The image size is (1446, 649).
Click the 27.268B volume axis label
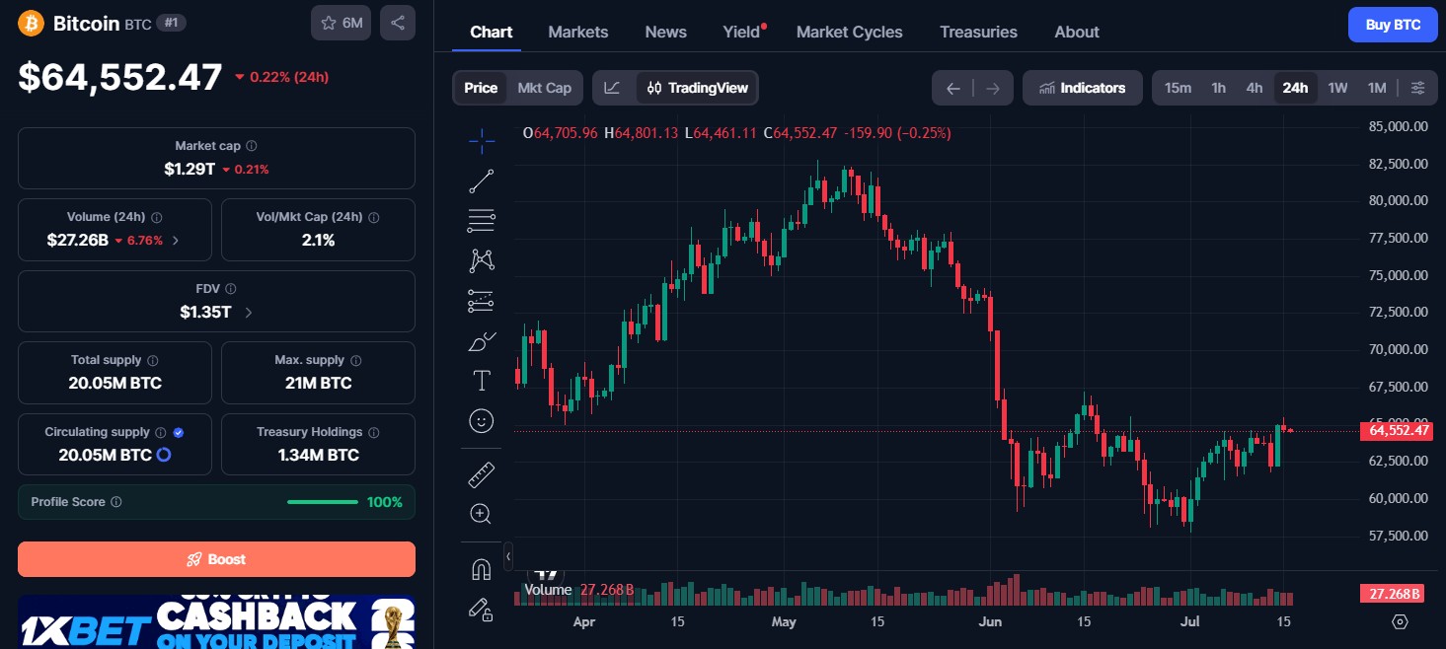pos(1395,594)
